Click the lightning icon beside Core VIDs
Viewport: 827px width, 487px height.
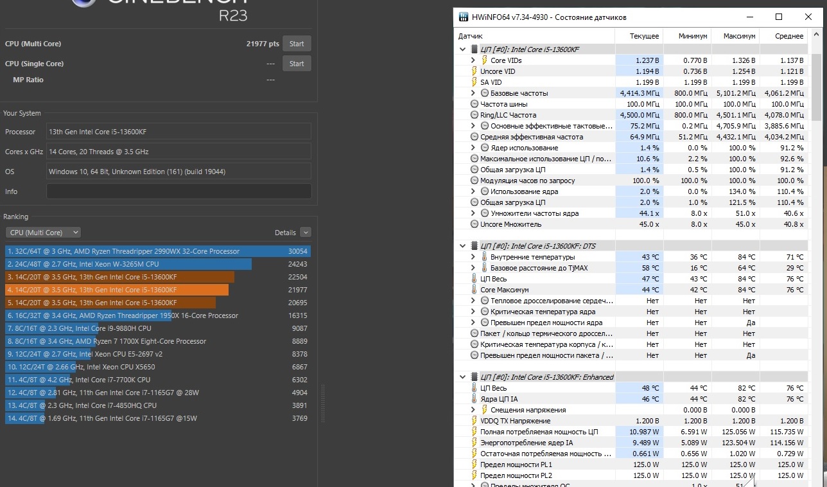(485, 60)
